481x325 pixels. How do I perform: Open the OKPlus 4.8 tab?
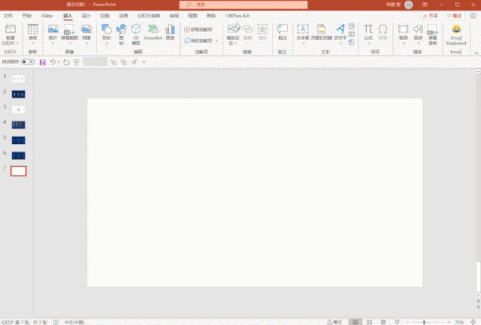(x=237, y=16)
